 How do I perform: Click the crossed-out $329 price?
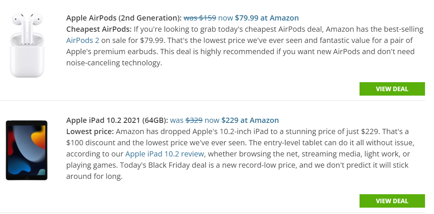point(194,120)
